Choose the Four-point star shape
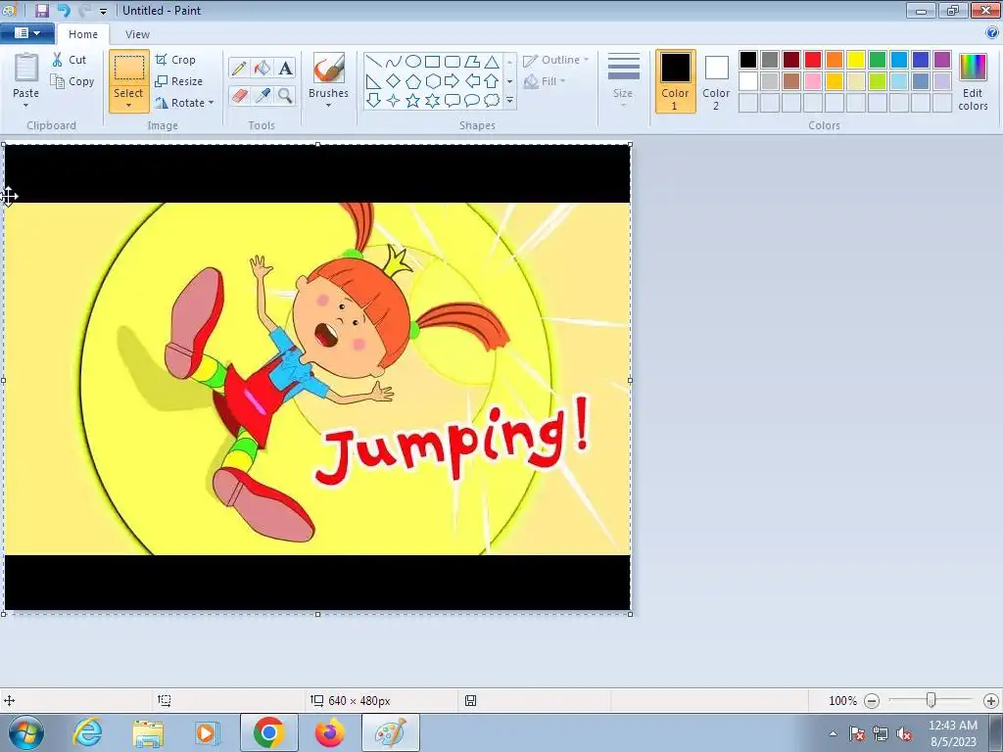Viewport: 1003px width, 752px height. (x=394, y=101)
